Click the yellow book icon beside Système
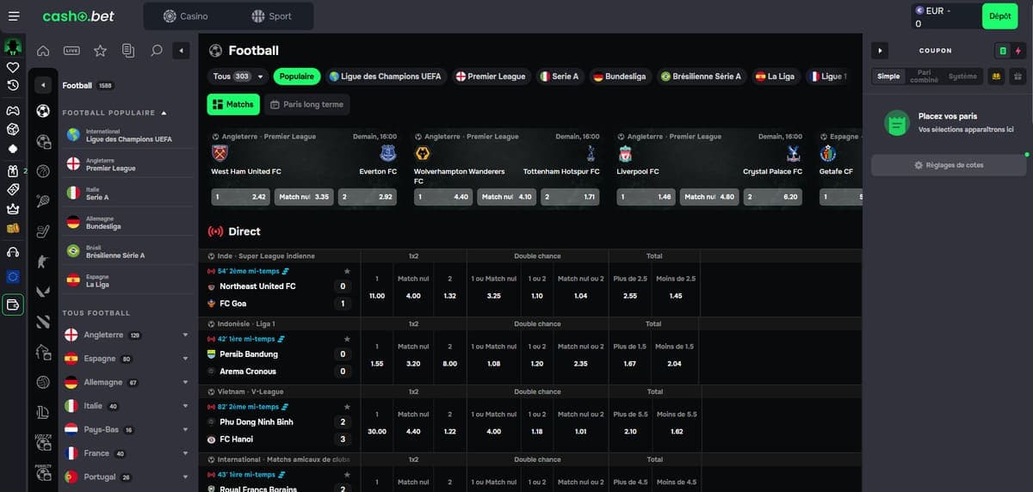The width and height of the screenshot is (1033, 492). (x=996, y=77)
